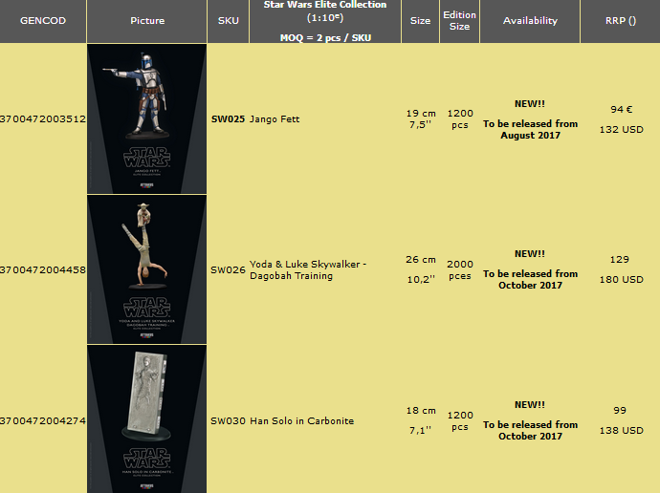Click the 2000 pces edition size cell
660x493 pixels.
(x=459, y=269)
